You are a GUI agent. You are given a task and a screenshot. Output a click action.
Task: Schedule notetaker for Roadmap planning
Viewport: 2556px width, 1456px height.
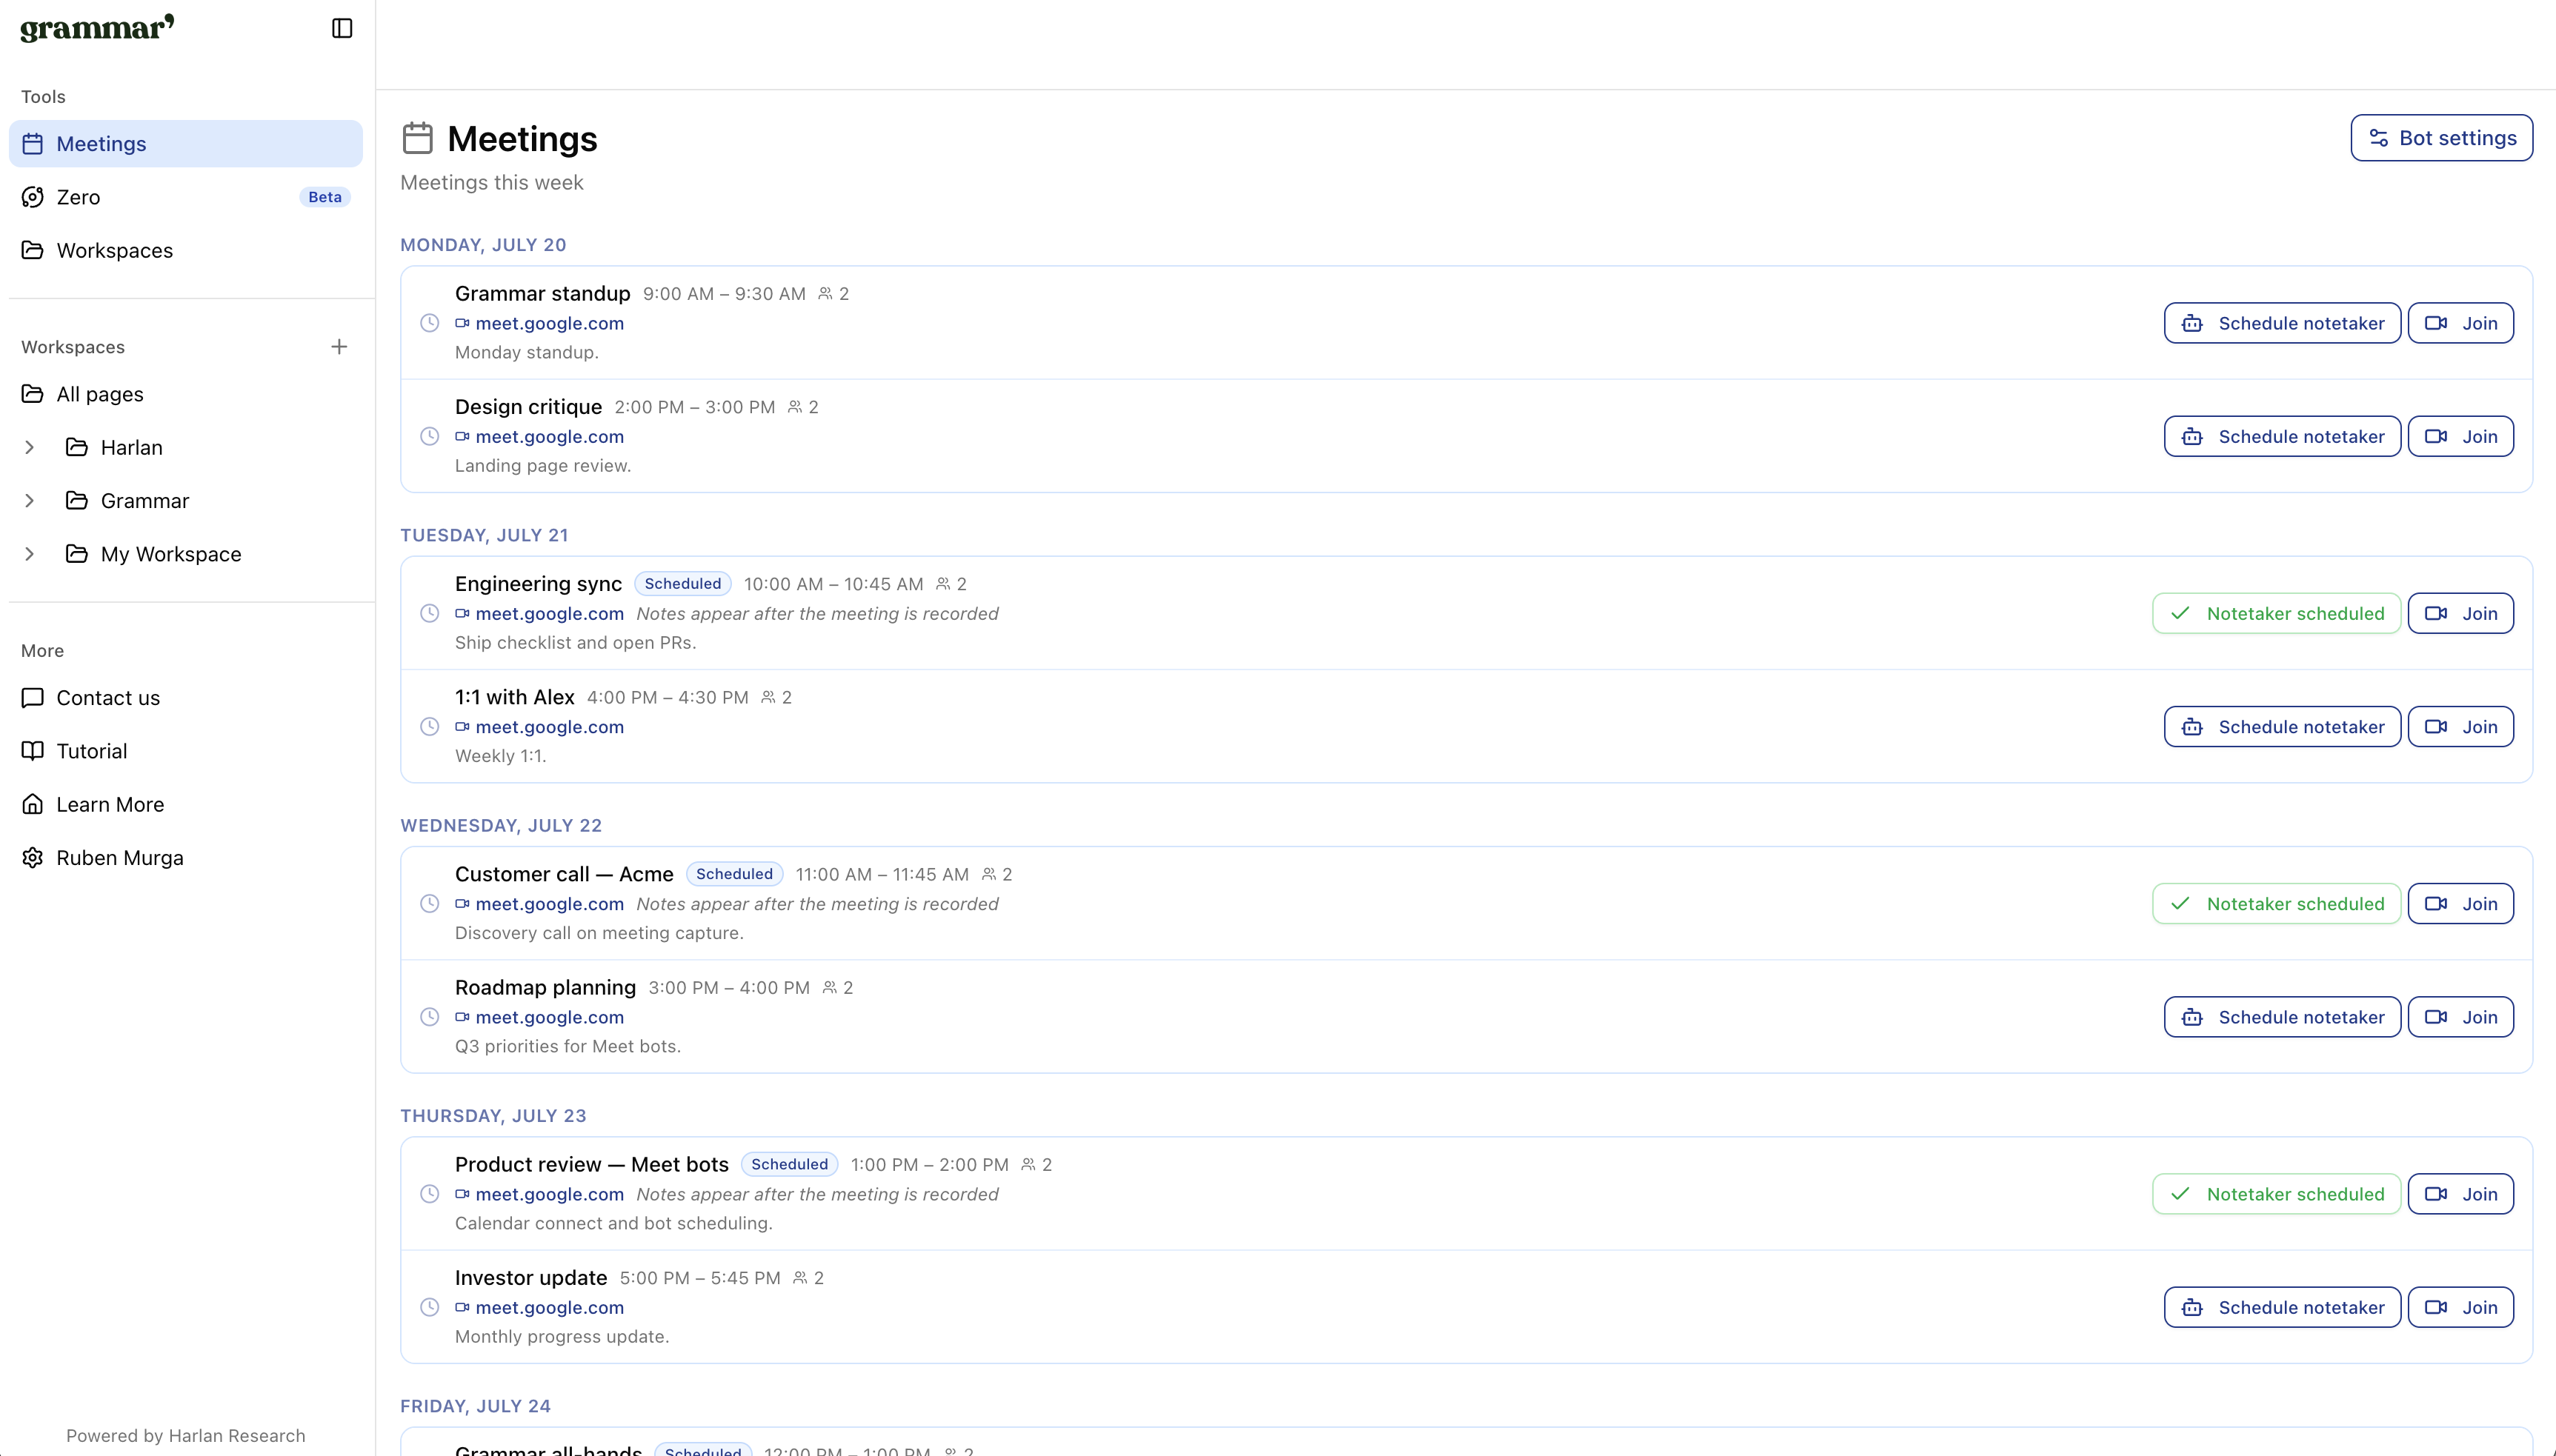point(2282,1017)
